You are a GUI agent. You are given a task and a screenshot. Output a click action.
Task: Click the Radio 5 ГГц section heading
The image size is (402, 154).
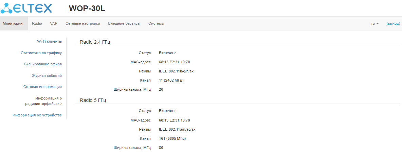93,100
